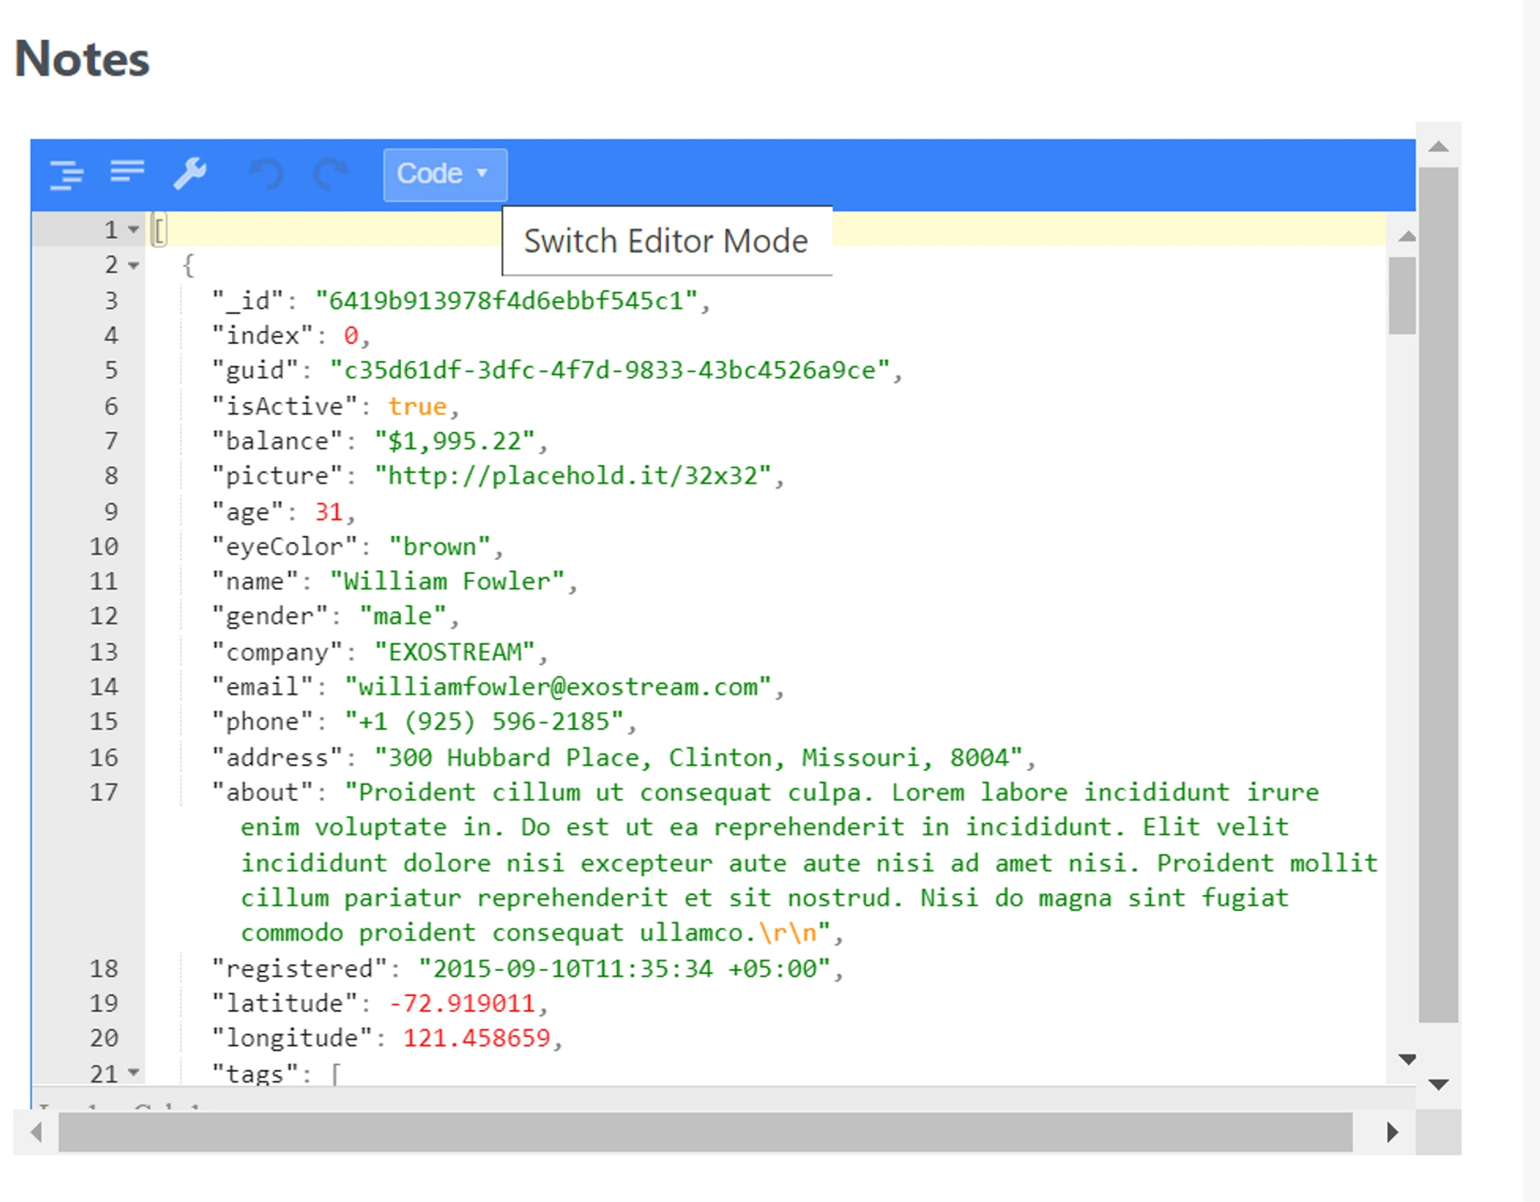
Task: Click the isActive true value
Action: click(x=417, y=407)
